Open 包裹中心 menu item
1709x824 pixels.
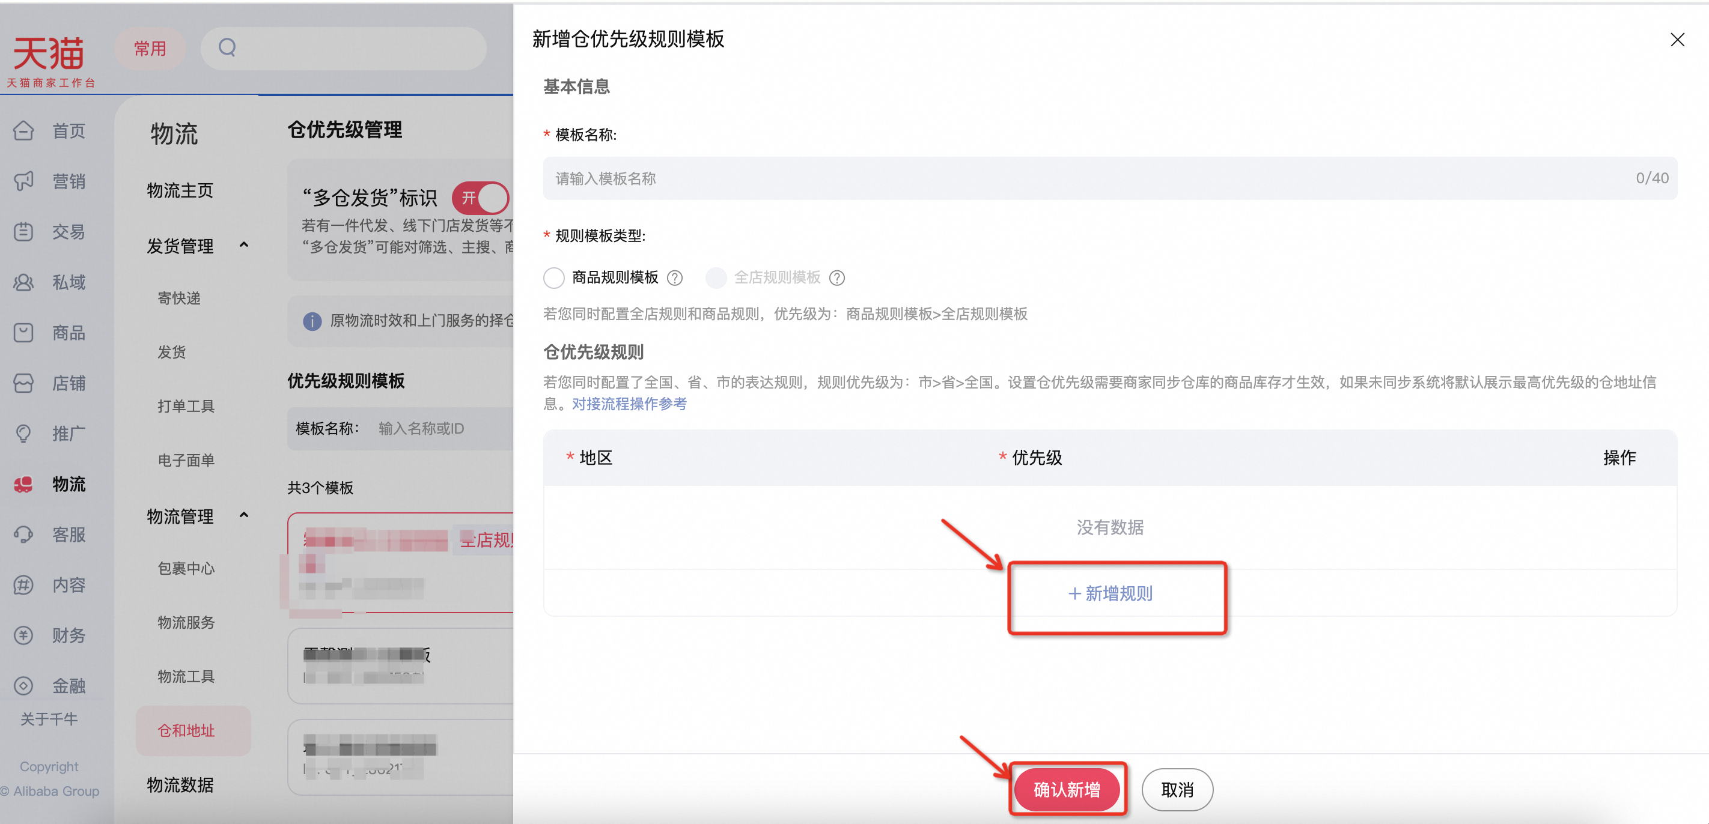186,568
